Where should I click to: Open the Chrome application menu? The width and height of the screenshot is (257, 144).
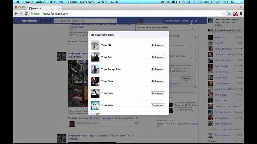click(27, 2)
